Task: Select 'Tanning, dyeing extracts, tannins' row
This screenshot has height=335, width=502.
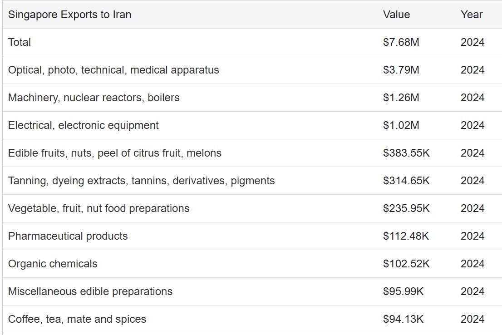Action: pyautogui.click(x=141, y=181)
